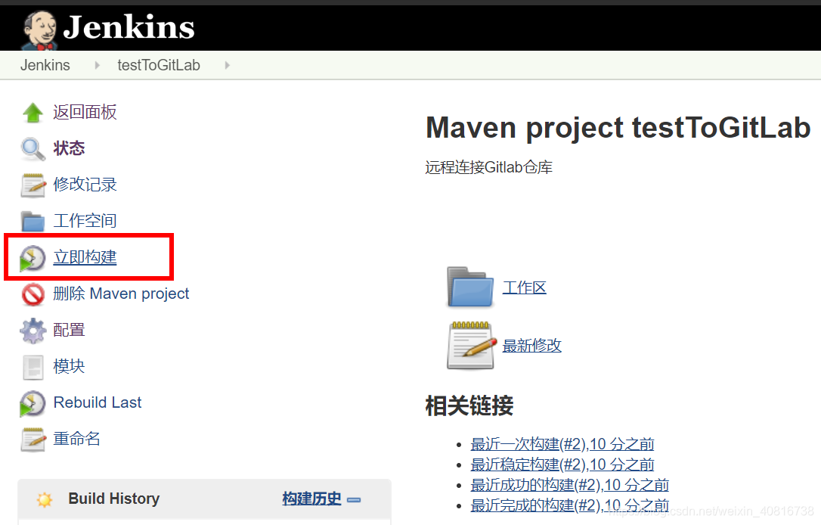Click the notepad icon for 重命名
Viewport: 821px width, 525px height.
33,440
